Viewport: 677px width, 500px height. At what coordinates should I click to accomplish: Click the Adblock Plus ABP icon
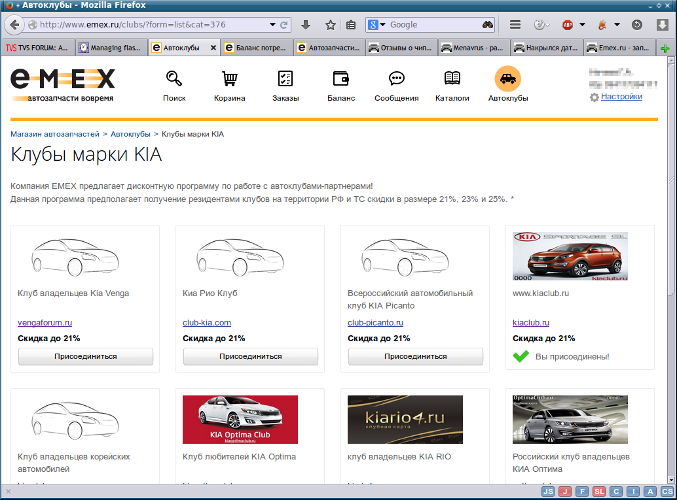coord(568,25)
